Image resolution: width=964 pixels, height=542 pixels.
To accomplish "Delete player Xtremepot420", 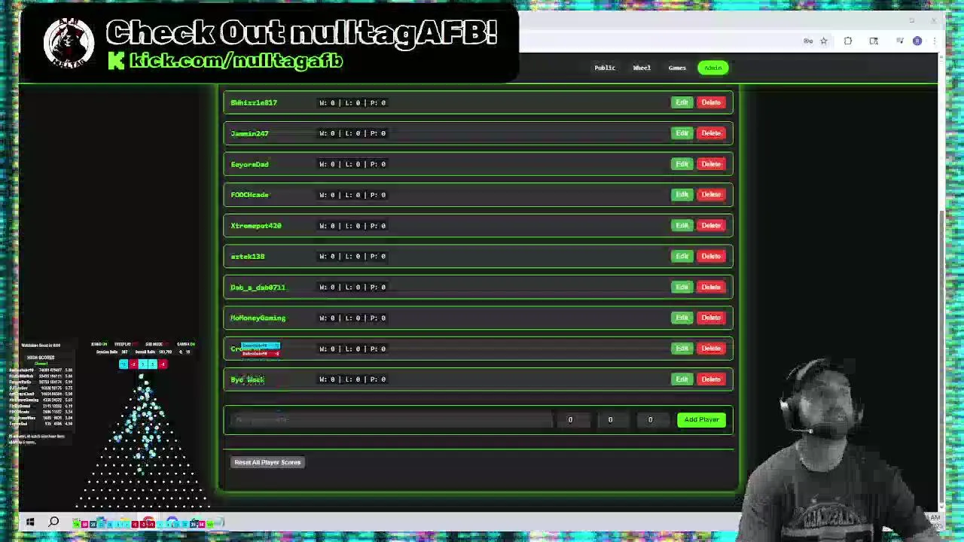I will point(711,225).
